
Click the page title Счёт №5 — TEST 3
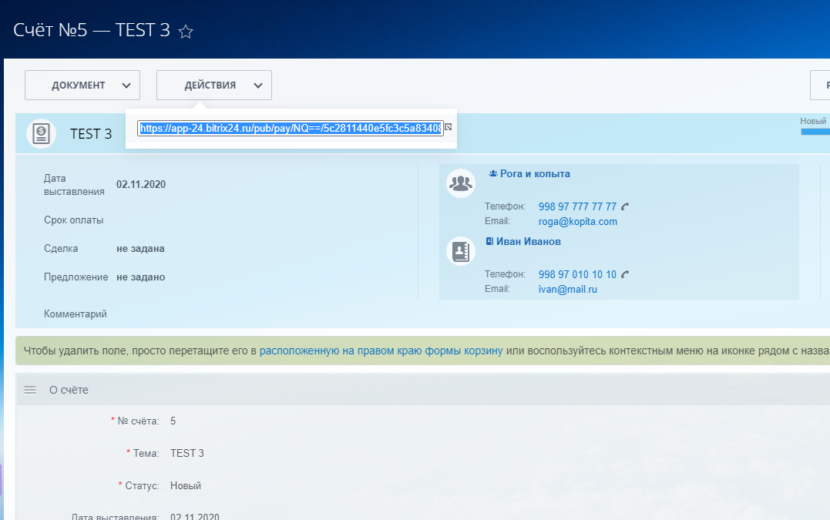tap(92, 30)
